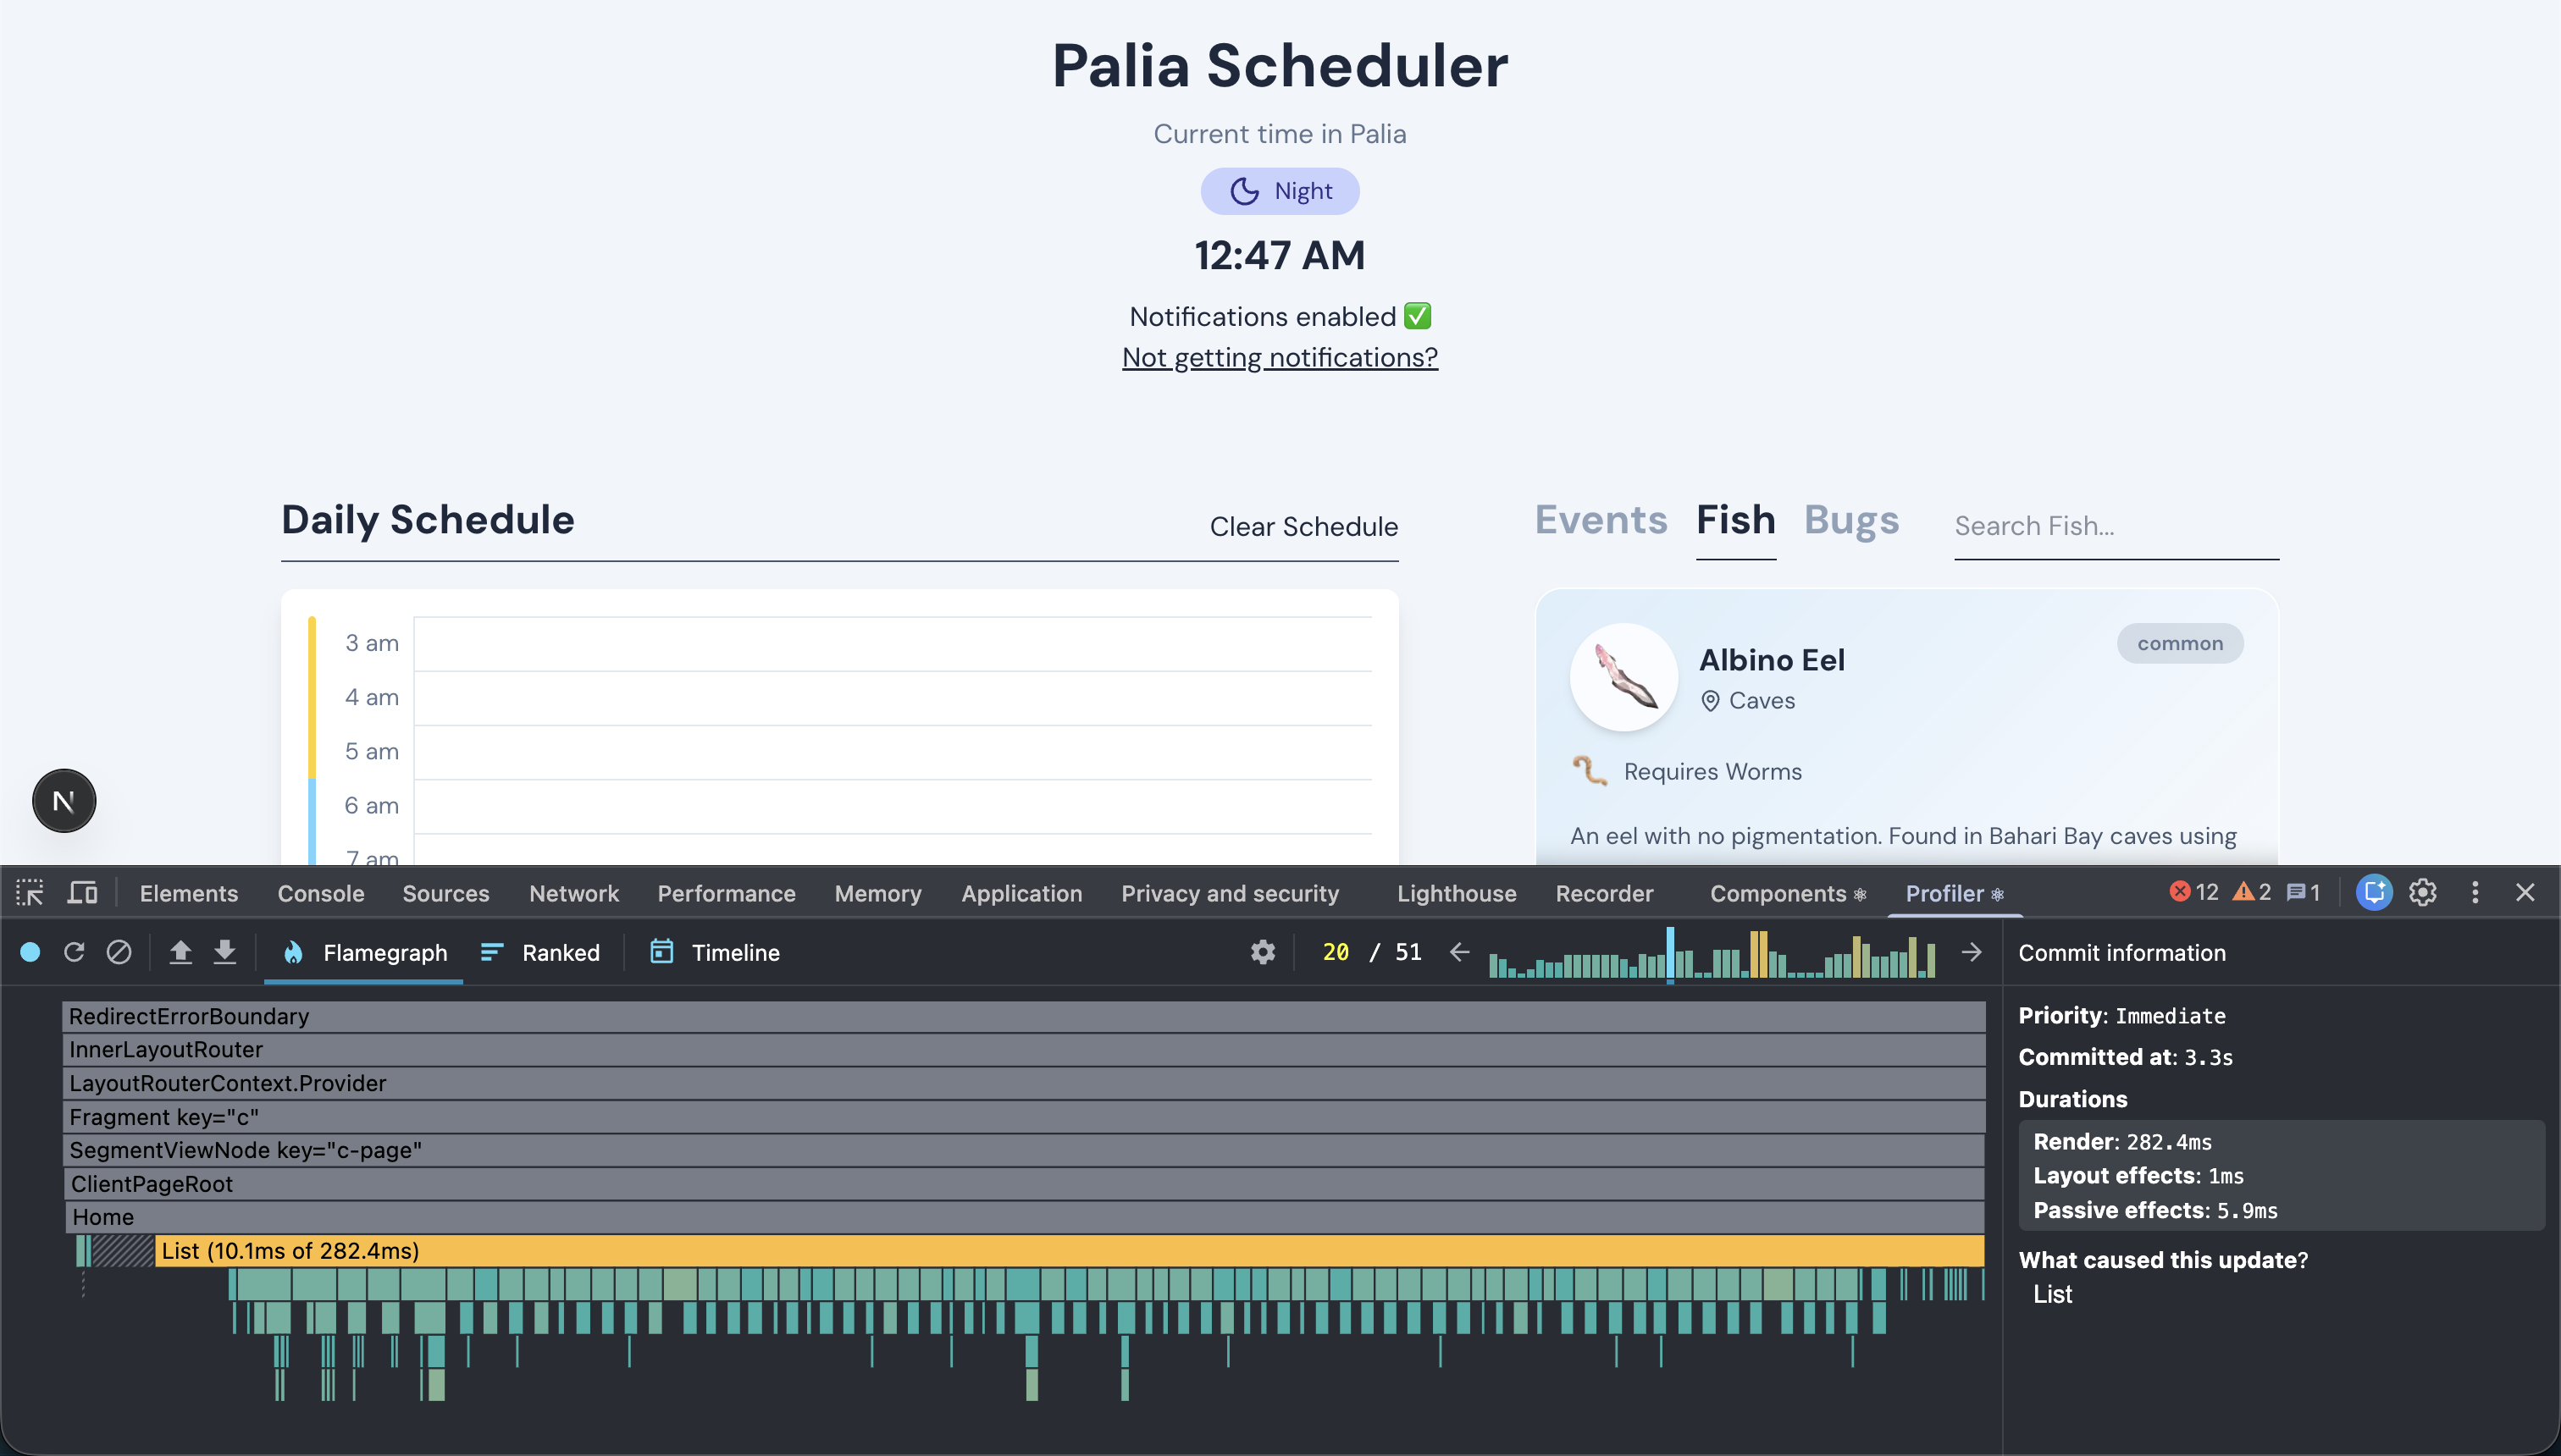Open the 'Not getting notifications?' link
Screen dimensions: 2561x1456
point(1280,356)
